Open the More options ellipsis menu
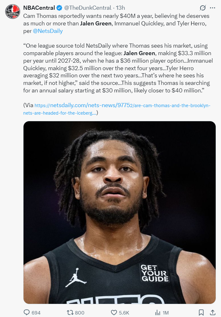 tap(212, 8)
